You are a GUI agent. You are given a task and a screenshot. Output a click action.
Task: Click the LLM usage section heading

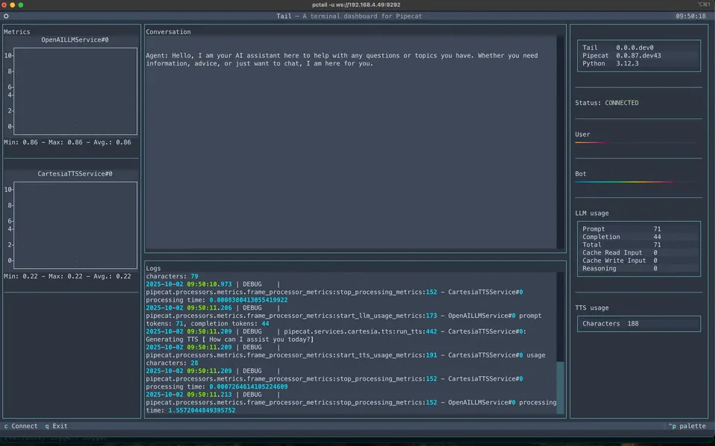coord(591,213)
